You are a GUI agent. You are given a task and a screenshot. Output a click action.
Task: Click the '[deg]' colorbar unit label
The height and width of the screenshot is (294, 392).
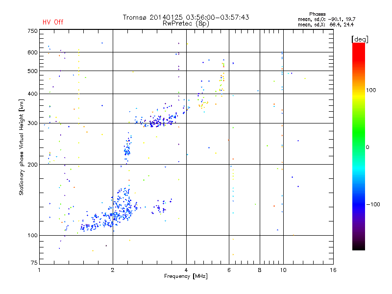[x=360, y=39]
